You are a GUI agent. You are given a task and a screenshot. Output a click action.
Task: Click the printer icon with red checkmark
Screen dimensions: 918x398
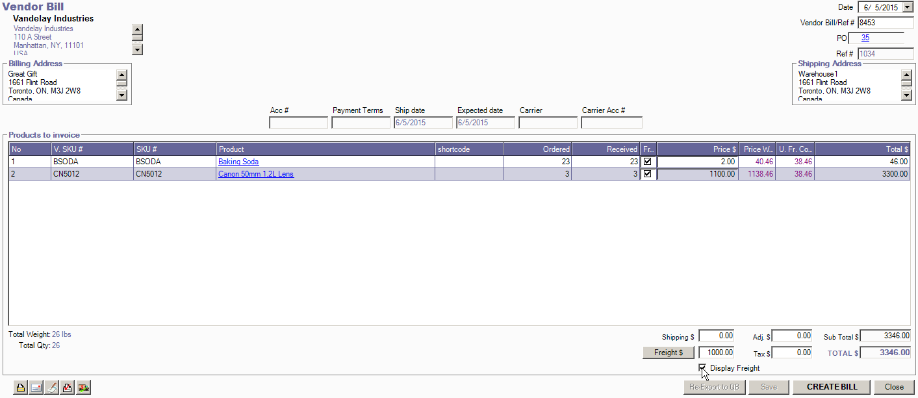[x=68, y=388]
